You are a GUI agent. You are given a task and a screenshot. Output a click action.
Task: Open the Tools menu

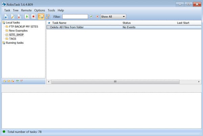click(x=51, y=10)
